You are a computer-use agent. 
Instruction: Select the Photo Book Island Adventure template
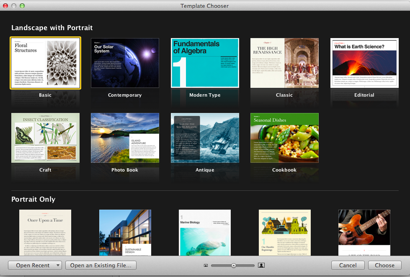click(x=125, y=138)
